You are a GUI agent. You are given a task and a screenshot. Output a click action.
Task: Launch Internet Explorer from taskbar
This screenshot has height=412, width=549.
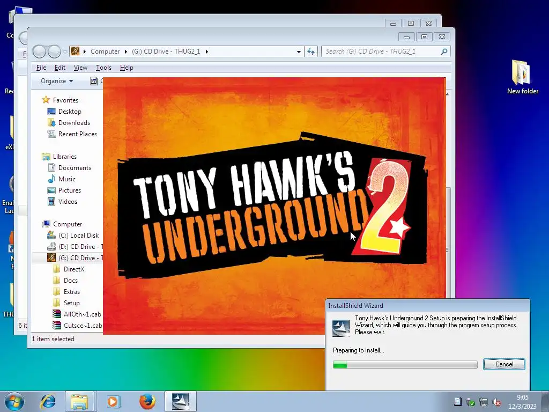(48, 401)
